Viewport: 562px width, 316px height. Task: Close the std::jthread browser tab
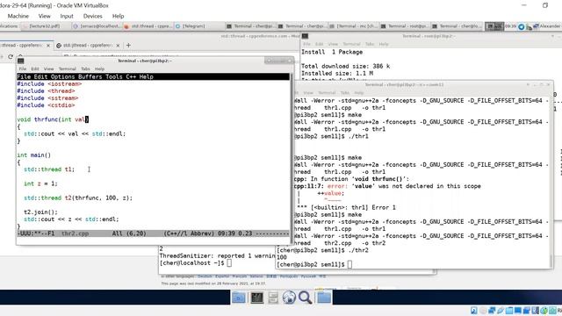pos(118,46)
